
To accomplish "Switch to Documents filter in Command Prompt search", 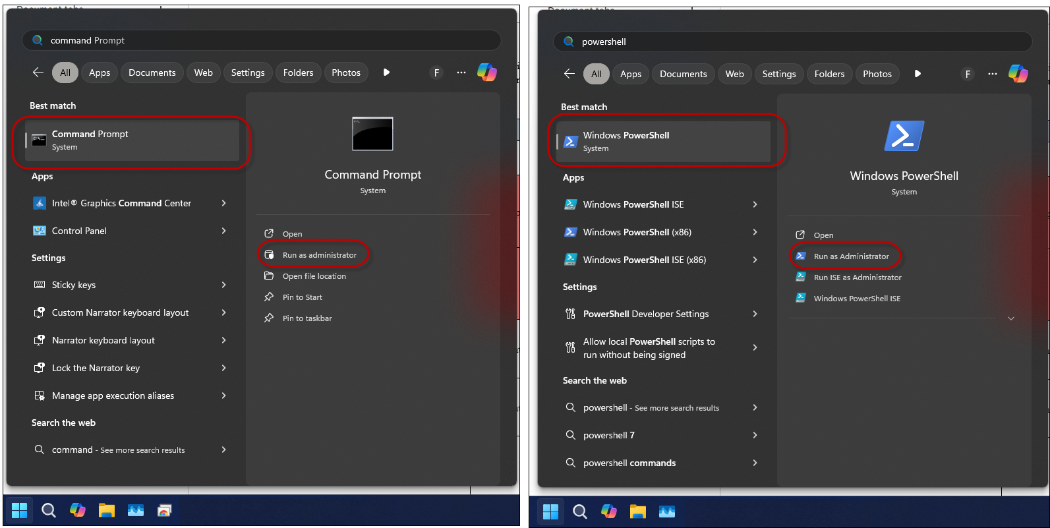I will [152, 73].
